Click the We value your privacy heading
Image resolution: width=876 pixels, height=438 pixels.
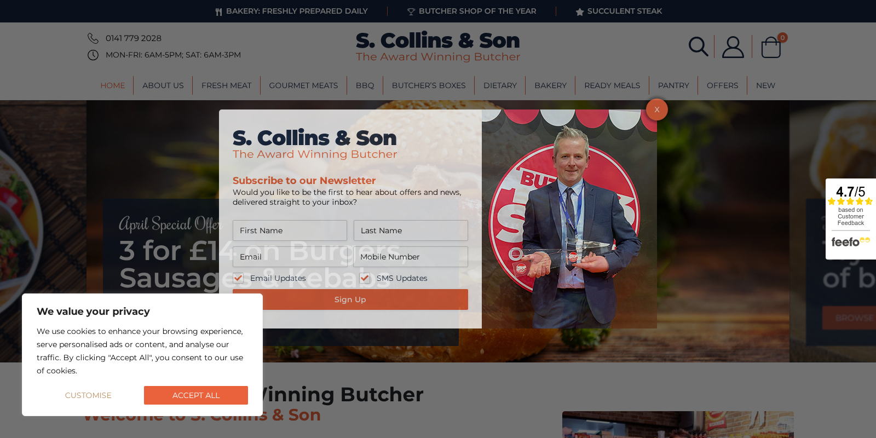pos(93,312)
